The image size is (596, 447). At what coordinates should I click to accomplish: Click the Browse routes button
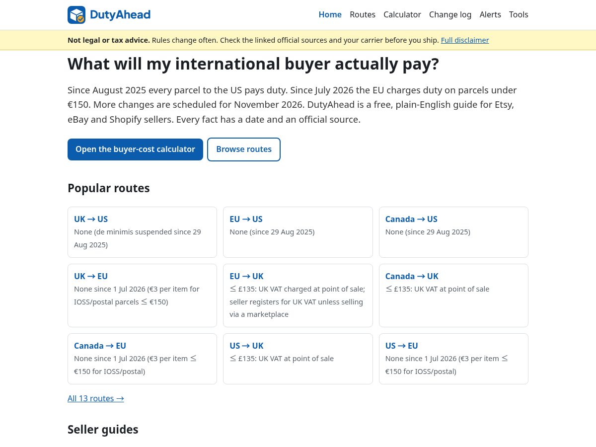[244, 149]
